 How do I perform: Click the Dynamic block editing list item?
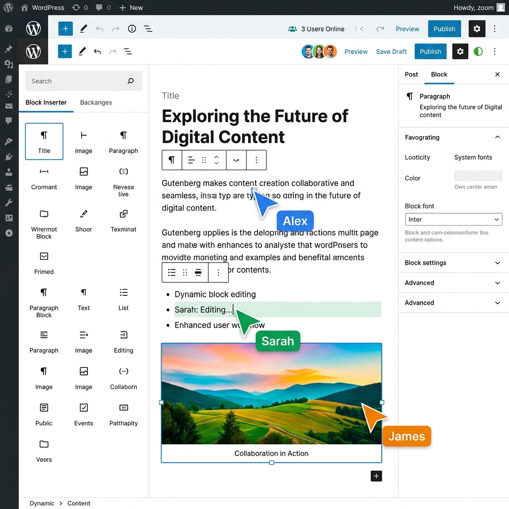coord(215,294)
